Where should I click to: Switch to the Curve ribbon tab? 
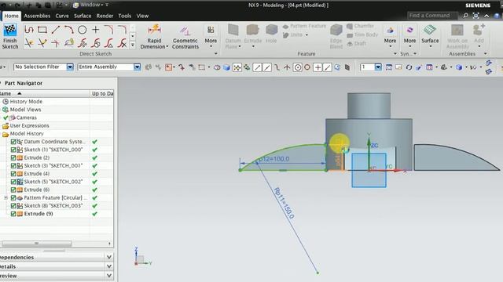(62, 16)
